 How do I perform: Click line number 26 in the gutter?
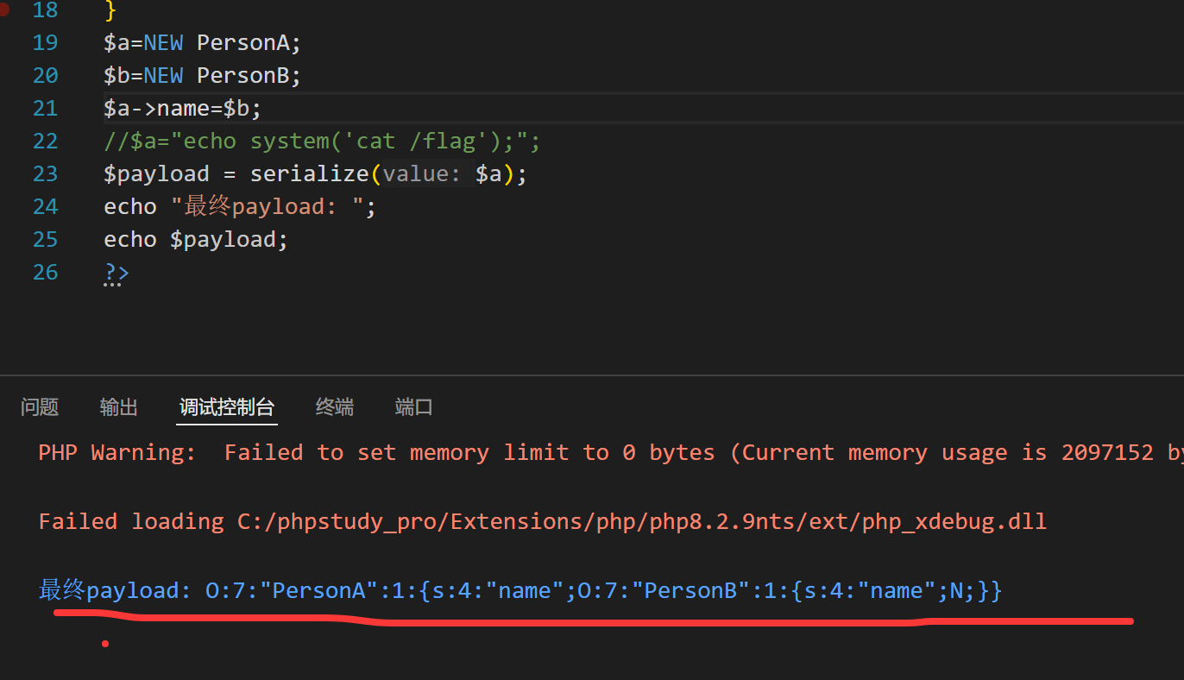point(45,273)
